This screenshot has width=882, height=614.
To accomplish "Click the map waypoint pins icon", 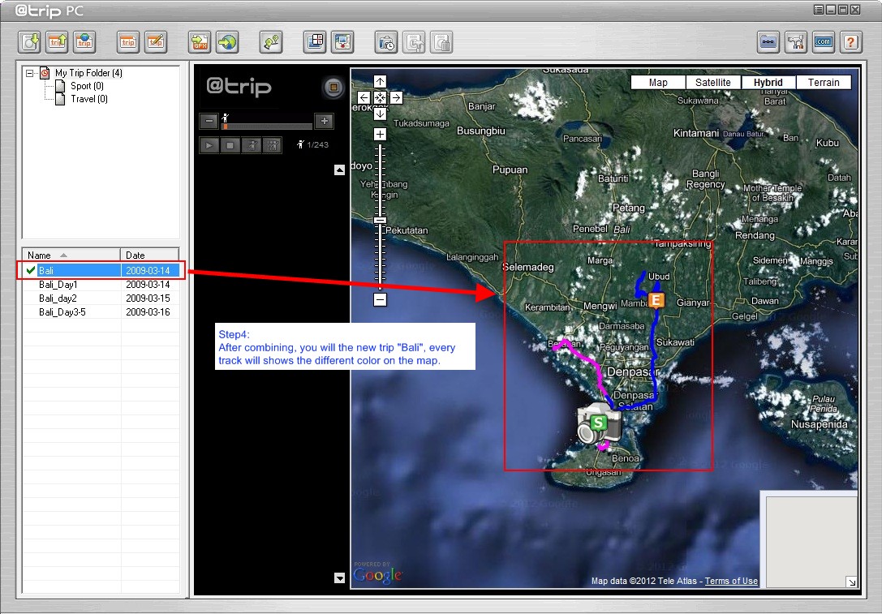I will [x=271, y=42].
